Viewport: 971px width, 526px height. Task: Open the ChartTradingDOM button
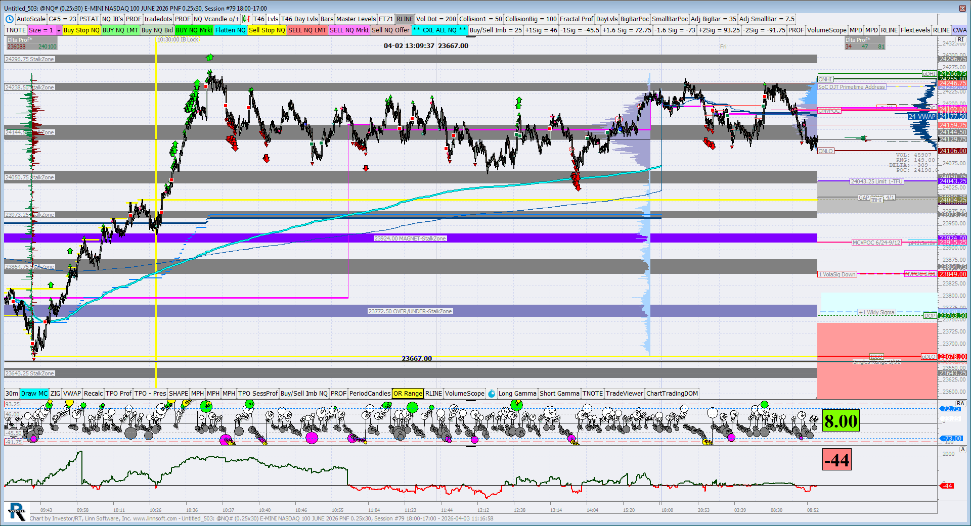click(672, 394)
